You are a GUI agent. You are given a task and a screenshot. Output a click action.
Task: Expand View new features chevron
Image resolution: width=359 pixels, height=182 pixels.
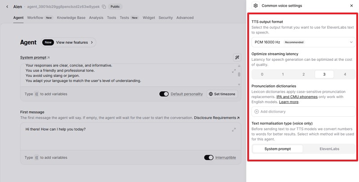[x=92, y=42]
